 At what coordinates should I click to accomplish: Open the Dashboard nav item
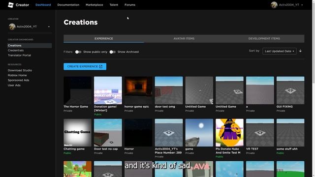tap(43, 5)
